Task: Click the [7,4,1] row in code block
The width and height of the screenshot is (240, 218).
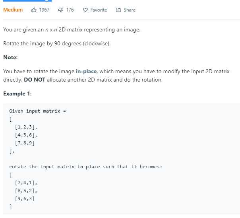Action: tap(26, 183)
